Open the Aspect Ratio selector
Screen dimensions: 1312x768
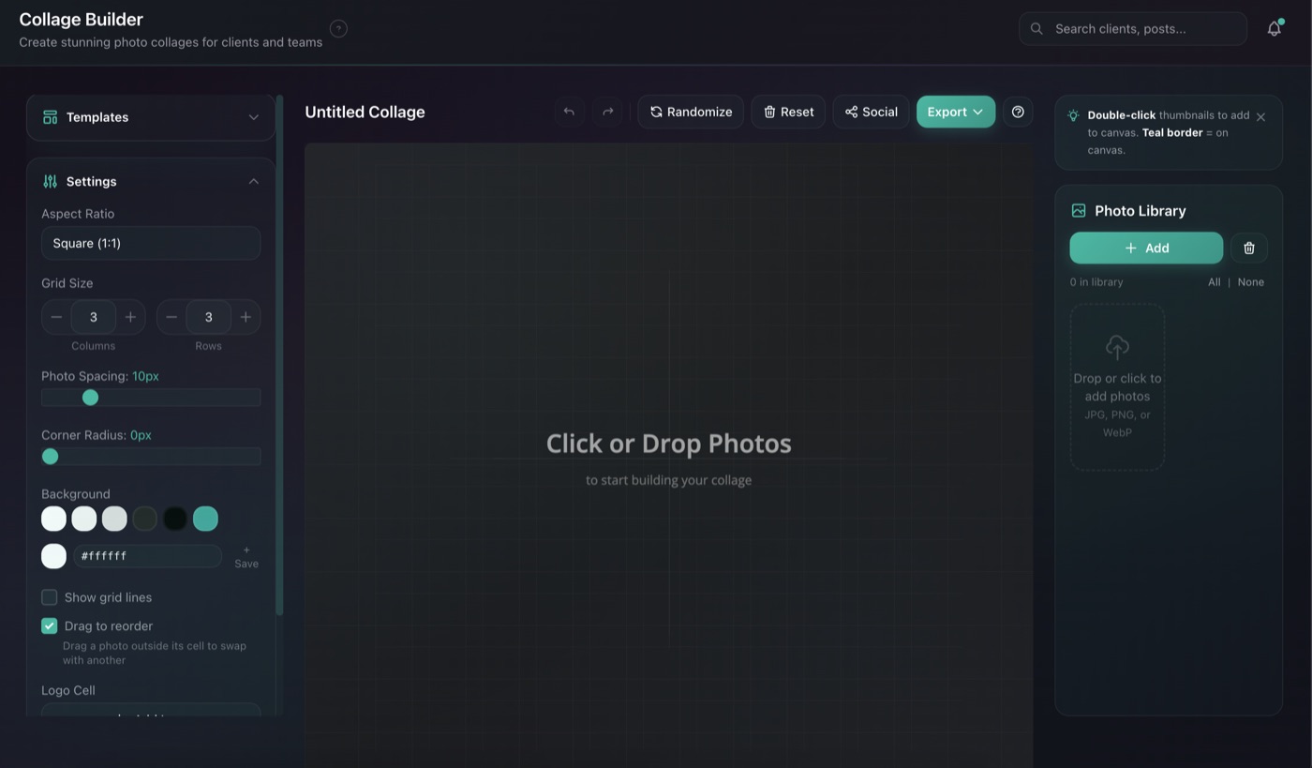coord(150,243)
